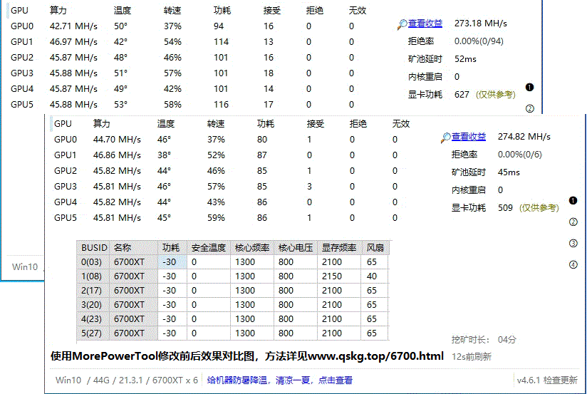
Task: Click the BUSID column header
Action: click(94, 248)
